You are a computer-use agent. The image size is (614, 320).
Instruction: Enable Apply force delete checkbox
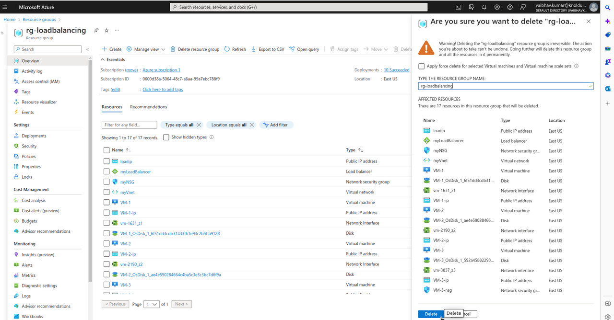421,66
